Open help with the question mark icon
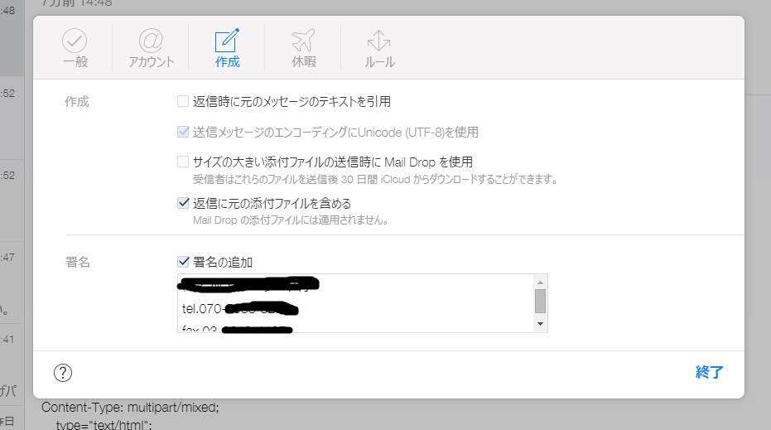The image size is (771, 430). 63,373
